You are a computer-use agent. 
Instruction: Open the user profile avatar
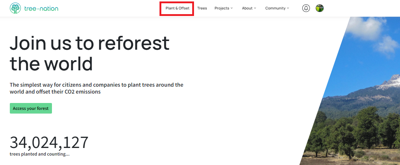click(320, 8)
